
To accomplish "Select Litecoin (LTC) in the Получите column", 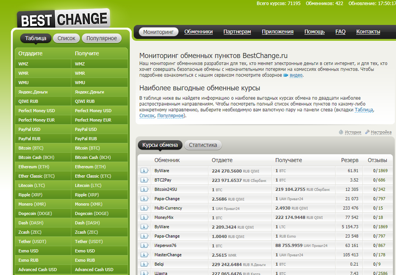I will [100, 185].
